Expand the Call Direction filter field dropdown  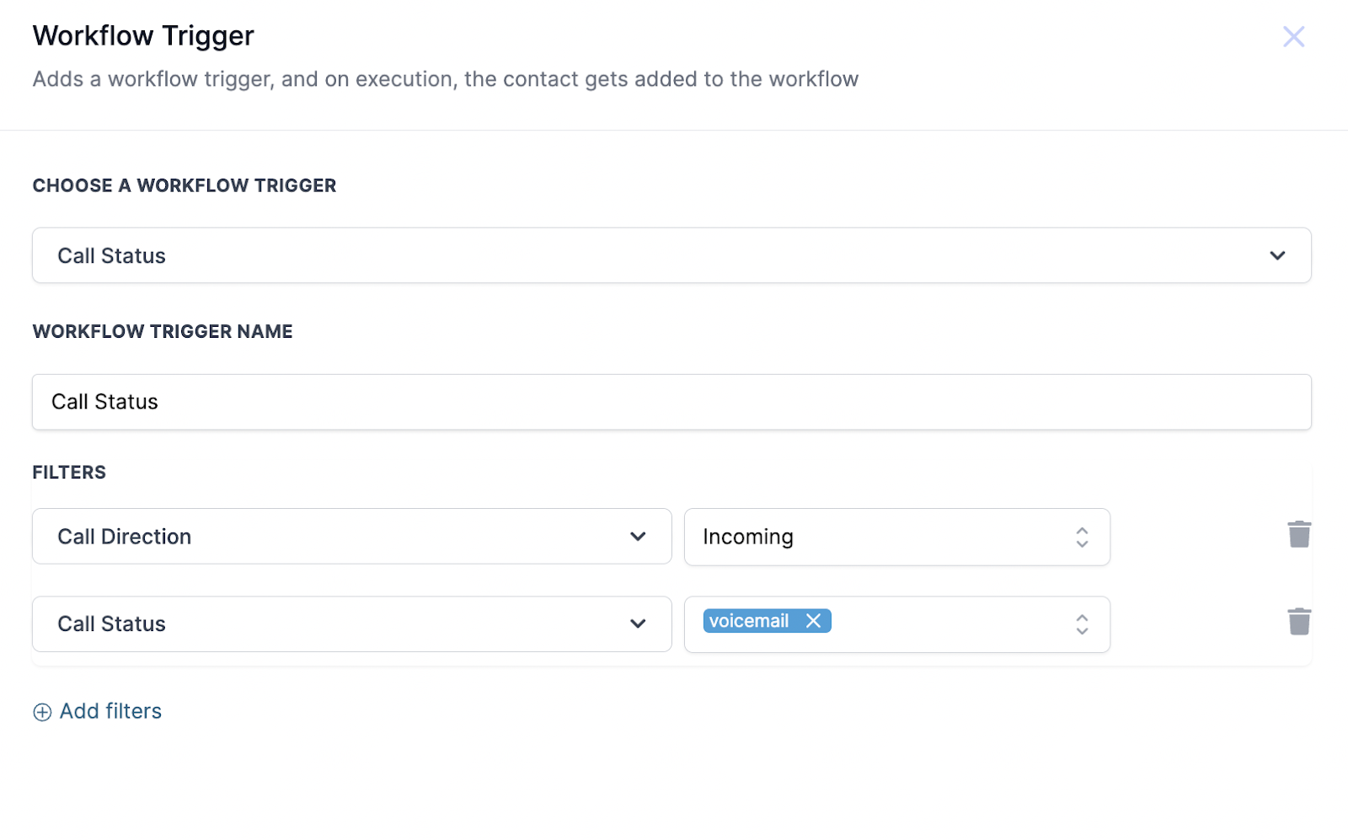tap(351, 537)
